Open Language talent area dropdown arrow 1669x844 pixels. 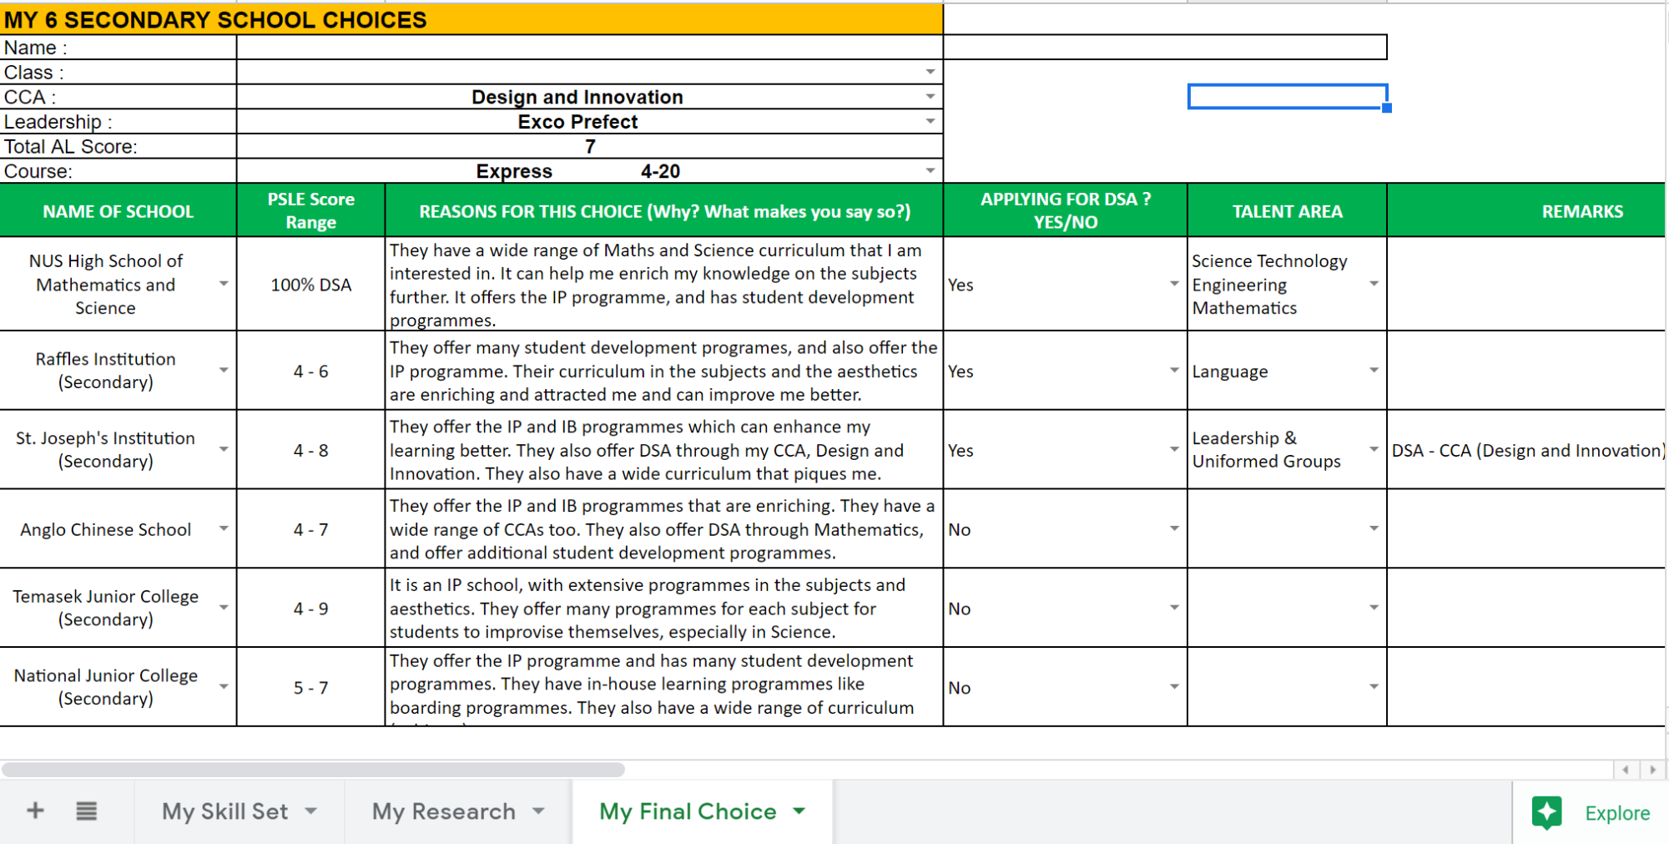(1374, 371)
